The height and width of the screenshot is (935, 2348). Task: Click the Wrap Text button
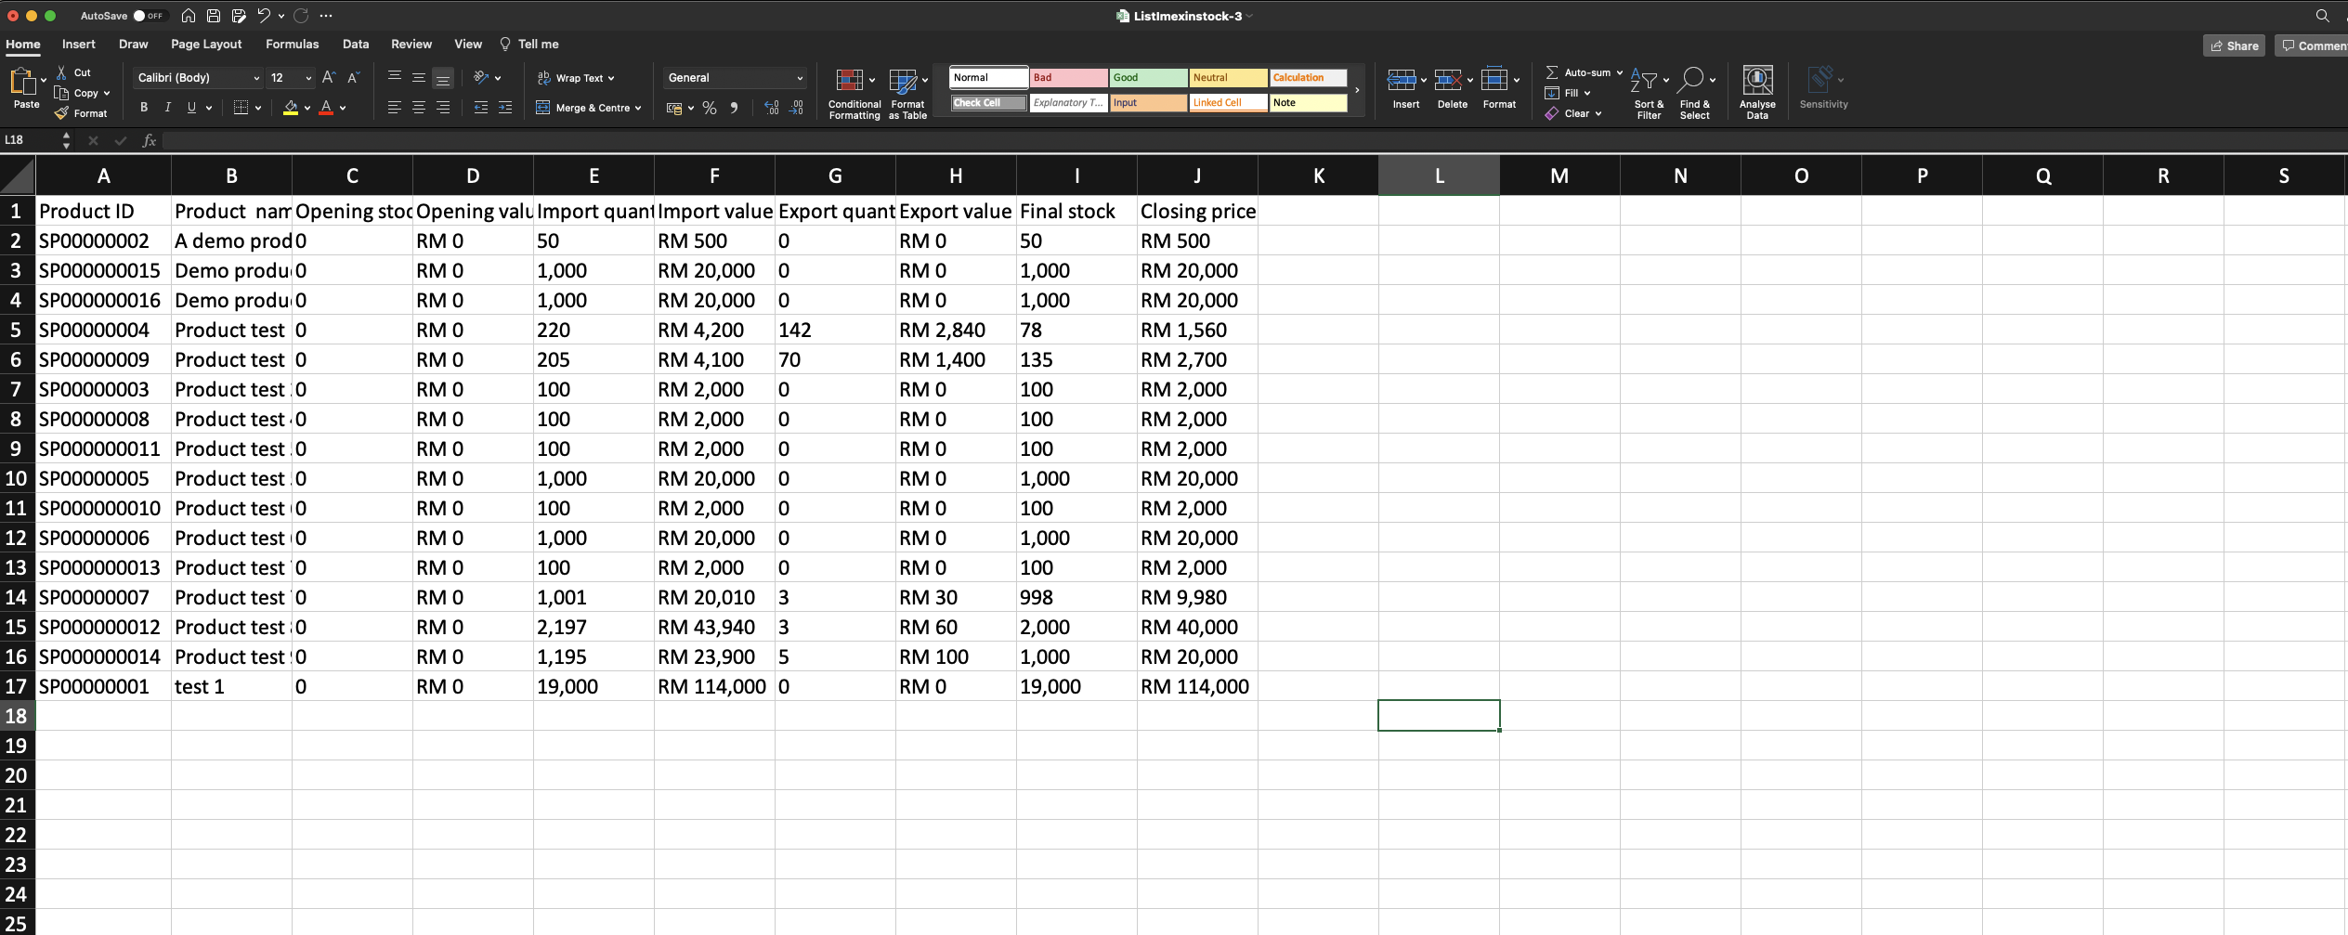(x=577, y=78)
